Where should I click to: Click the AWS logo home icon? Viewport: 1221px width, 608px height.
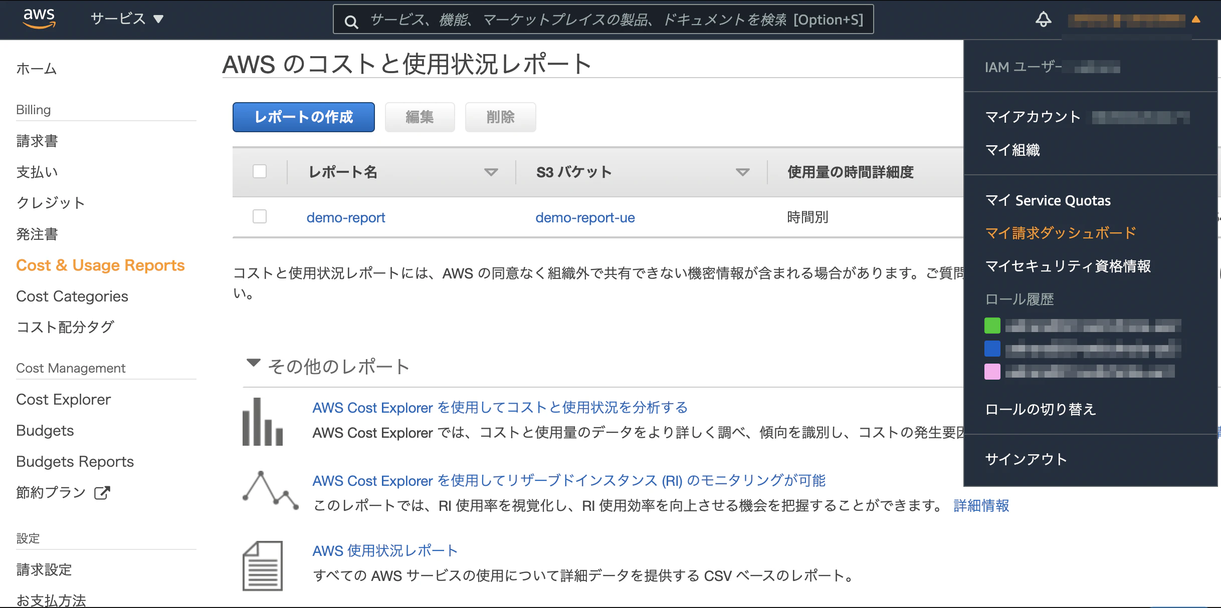tap(39, 19)
